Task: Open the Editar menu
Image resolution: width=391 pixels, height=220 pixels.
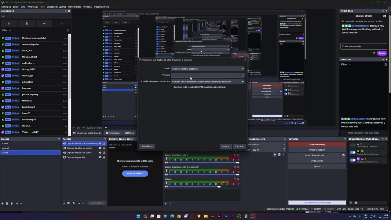Action: (16, 7)
